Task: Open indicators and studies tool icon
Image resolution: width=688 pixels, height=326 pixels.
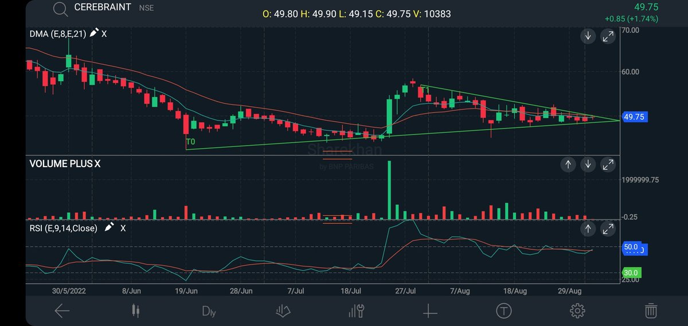Action: tap(357, 311)
